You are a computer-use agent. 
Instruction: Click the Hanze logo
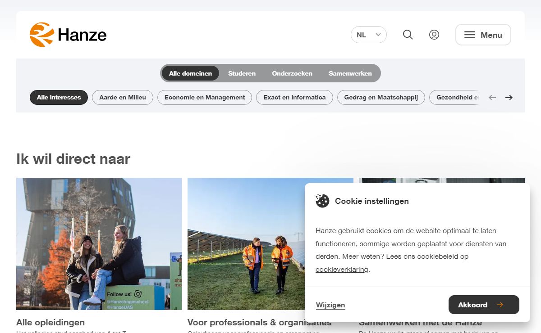(x=68, y=35)
